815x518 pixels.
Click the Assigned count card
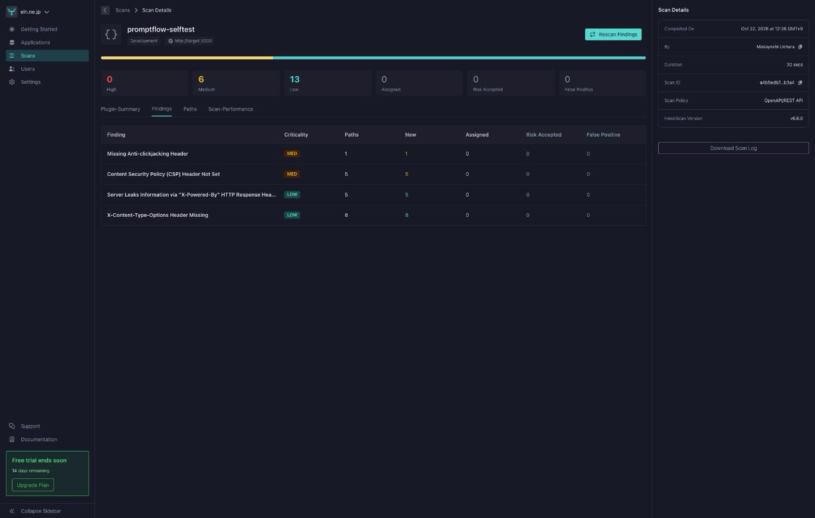pos(419,83)
